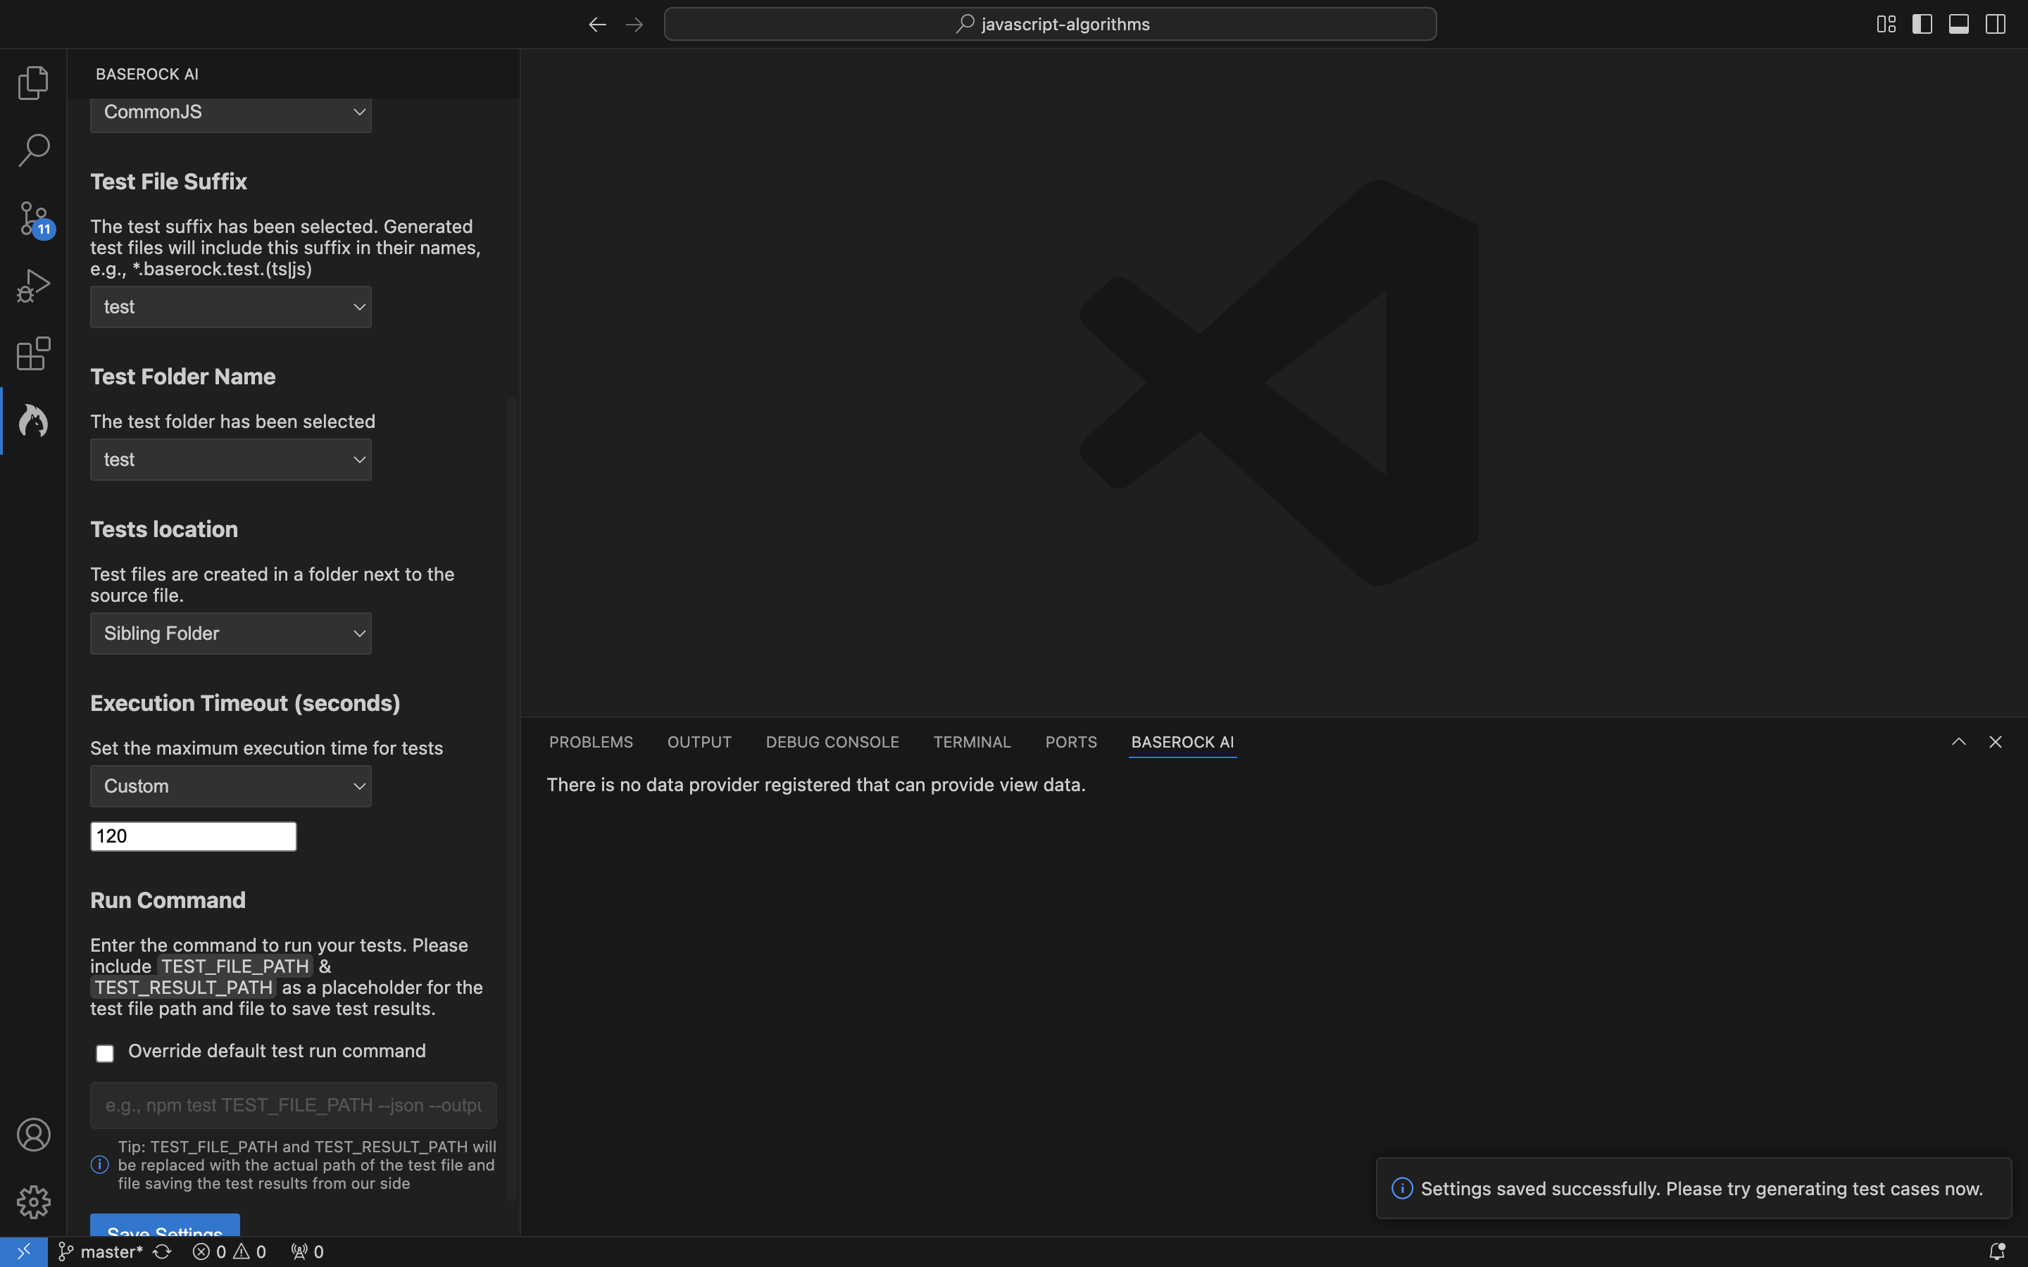The image size is (2028, 1267).
Task: Expand the Sibling Folder tests location dropdown
Action: point(230,633)
